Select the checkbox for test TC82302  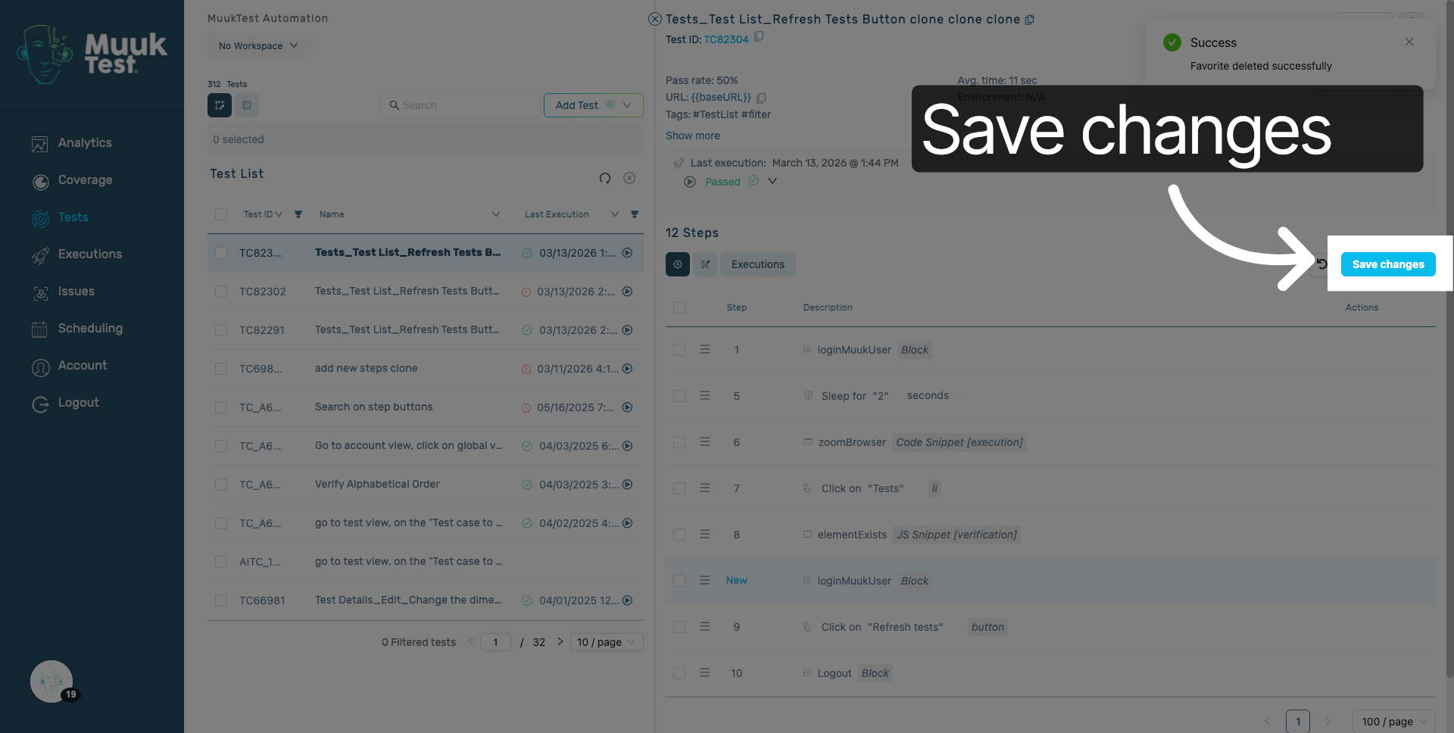[221, 292]
